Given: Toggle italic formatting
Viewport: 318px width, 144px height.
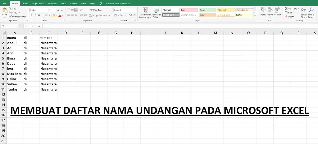Looking at the screenshot, I should click(x=35, y=15).
